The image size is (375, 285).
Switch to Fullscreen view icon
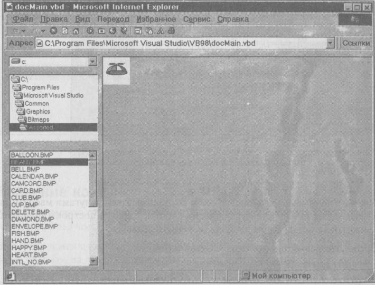(138, 31)
